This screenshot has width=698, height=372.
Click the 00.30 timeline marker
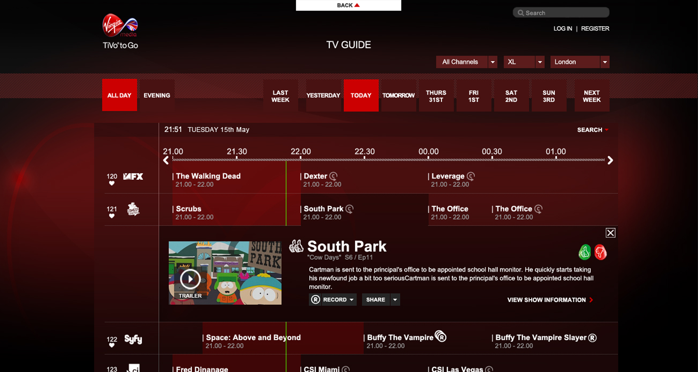click(x=492, y=152)
